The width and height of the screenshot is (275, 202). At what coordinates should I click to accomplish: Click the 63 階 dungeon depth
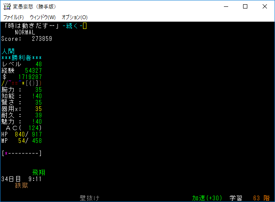click(x=261, y=198)
